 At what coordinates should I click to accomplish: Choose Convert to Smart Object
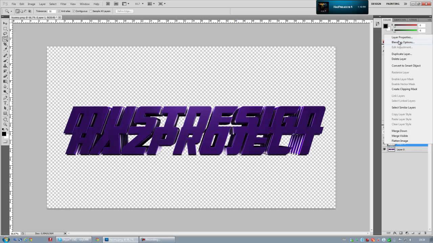[406, 66]
